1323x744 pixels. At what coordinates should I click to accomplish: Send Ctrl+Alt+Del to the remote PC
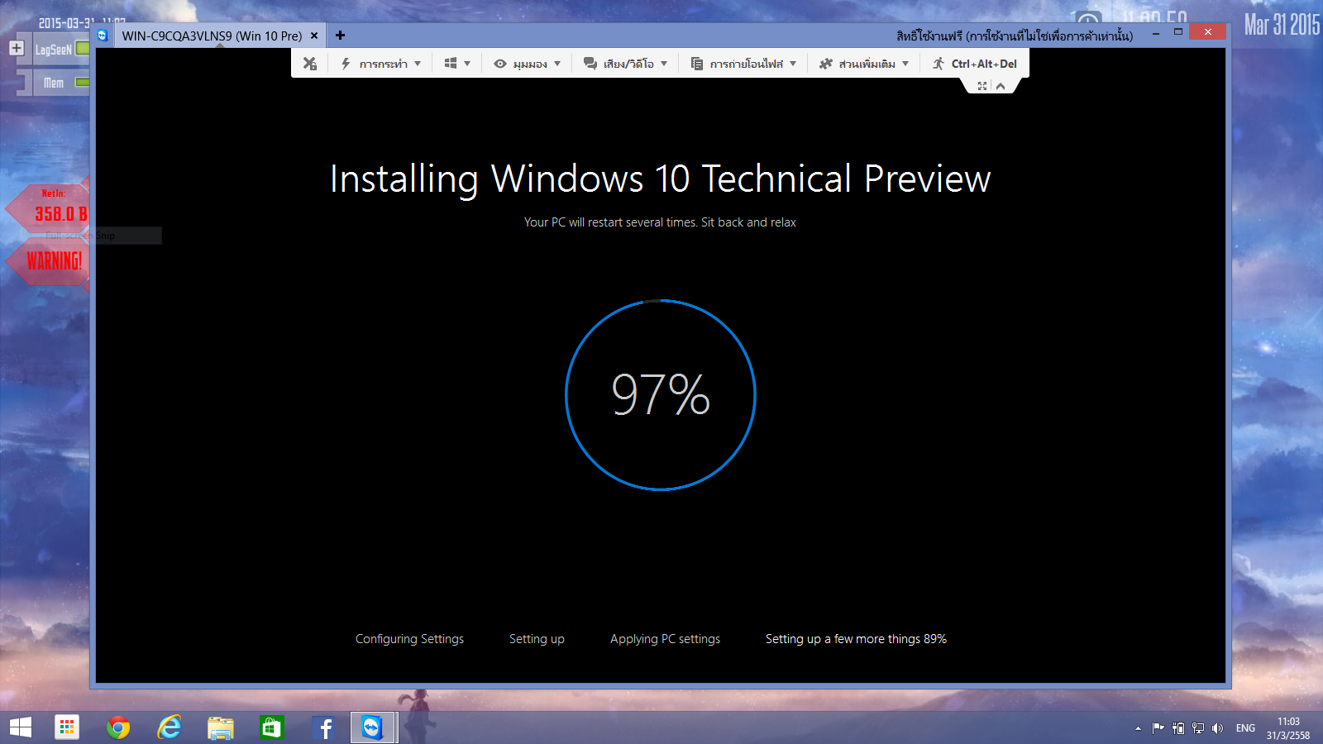[974, 64]
